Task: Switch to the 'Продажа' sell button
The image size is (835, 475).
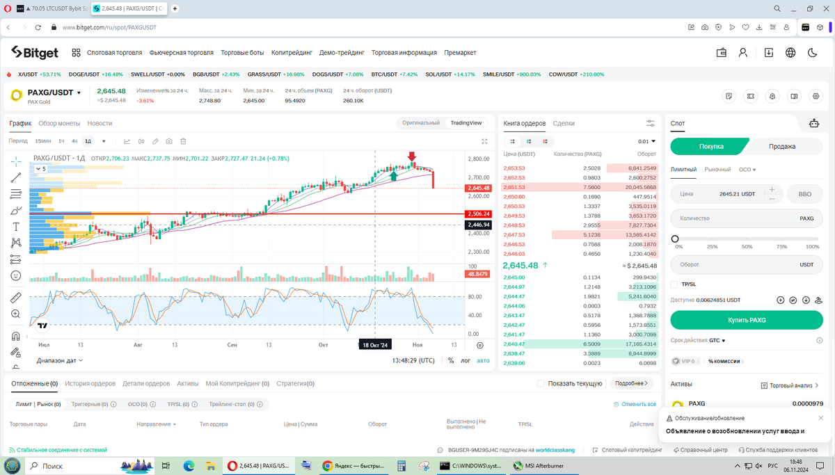Action: point(782,146)
